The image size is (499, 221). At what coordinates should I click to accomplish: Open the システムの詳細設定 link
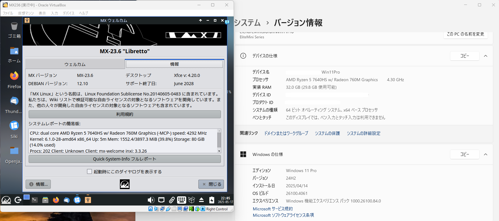[363, 133]
